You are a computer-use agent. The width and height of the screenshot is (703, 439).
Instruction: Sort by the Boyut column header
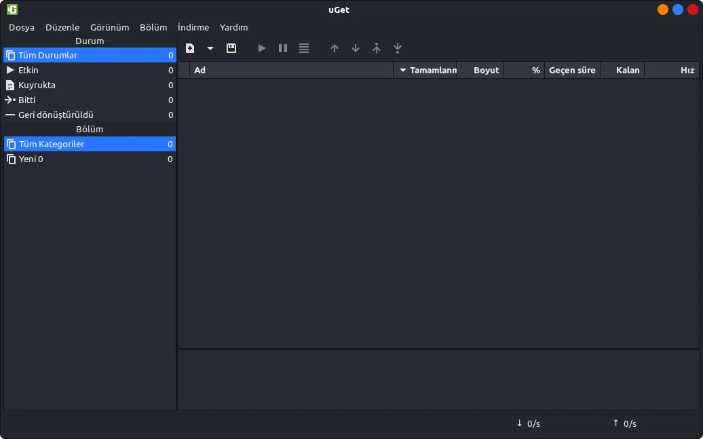pos(480,70)
